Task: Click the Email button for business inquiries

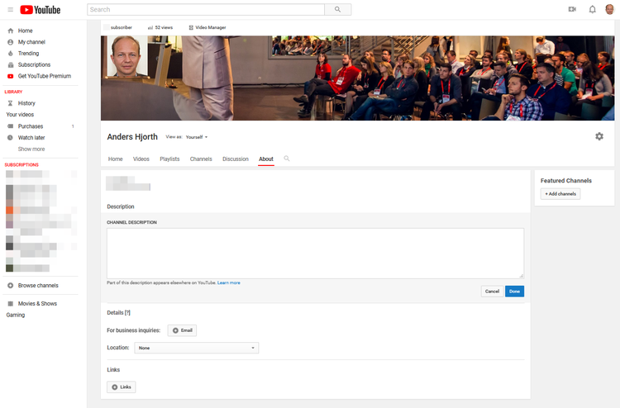Action: coord(183,330)
